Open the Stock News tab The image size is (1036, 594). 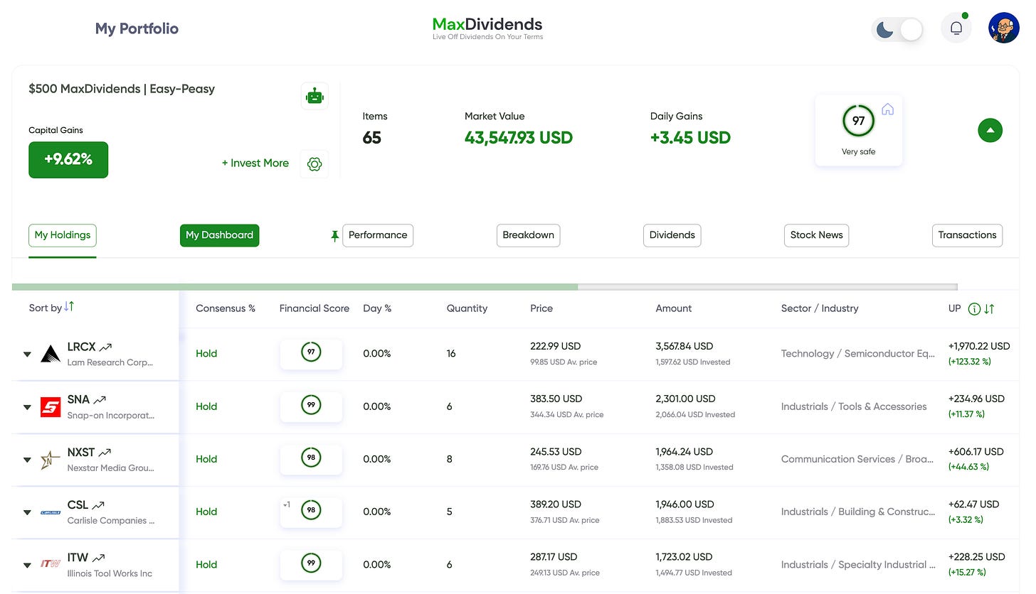[x=816, y=235]
